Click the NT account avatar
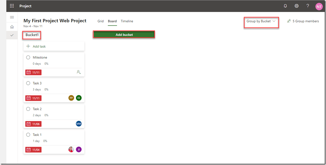The height and width of the screenshot is (165, 326). [x=319, y=6]
